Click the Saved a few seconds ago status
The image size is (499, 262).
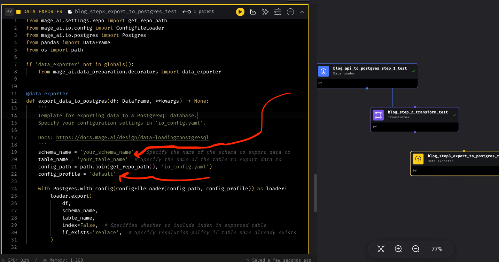click(278, 260)
